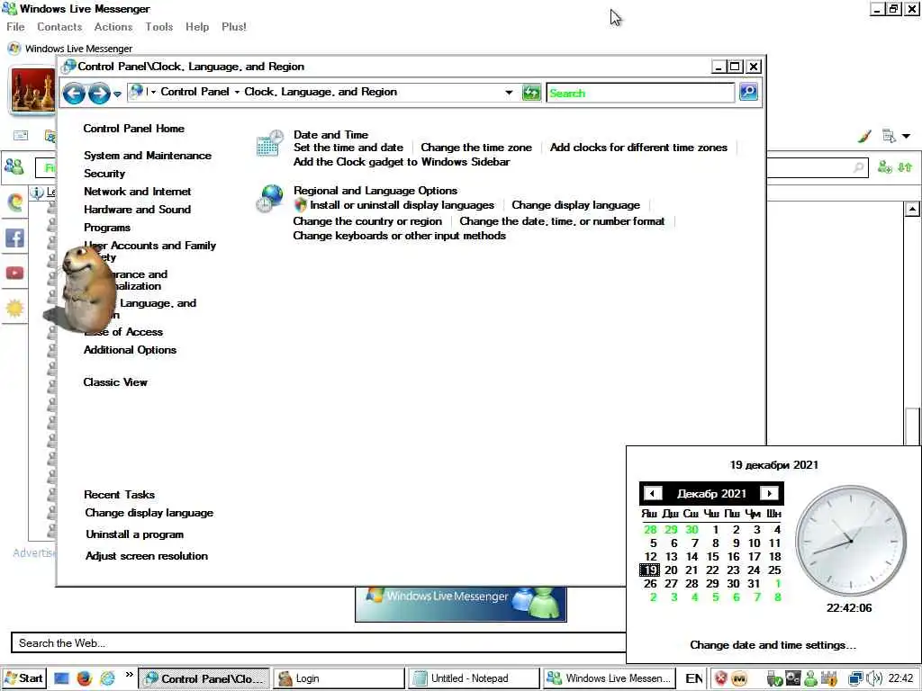Click Change the date, time, or number format
This screenshot has width=922, height=691.
(x=562, y=221)
